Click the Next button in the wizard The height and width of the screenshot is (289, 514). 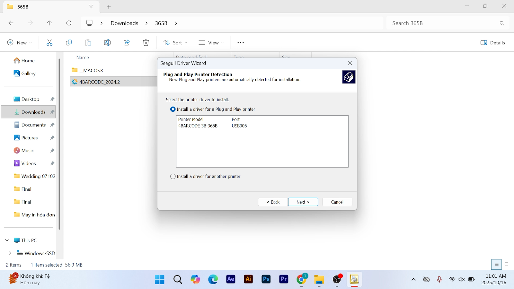click(303, 202)
